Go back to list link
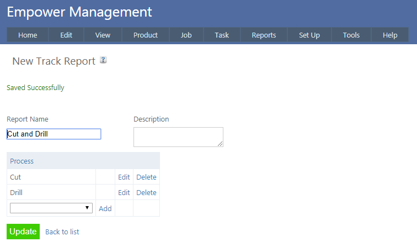Screen dimensions: 417x252 click(62, 232)
